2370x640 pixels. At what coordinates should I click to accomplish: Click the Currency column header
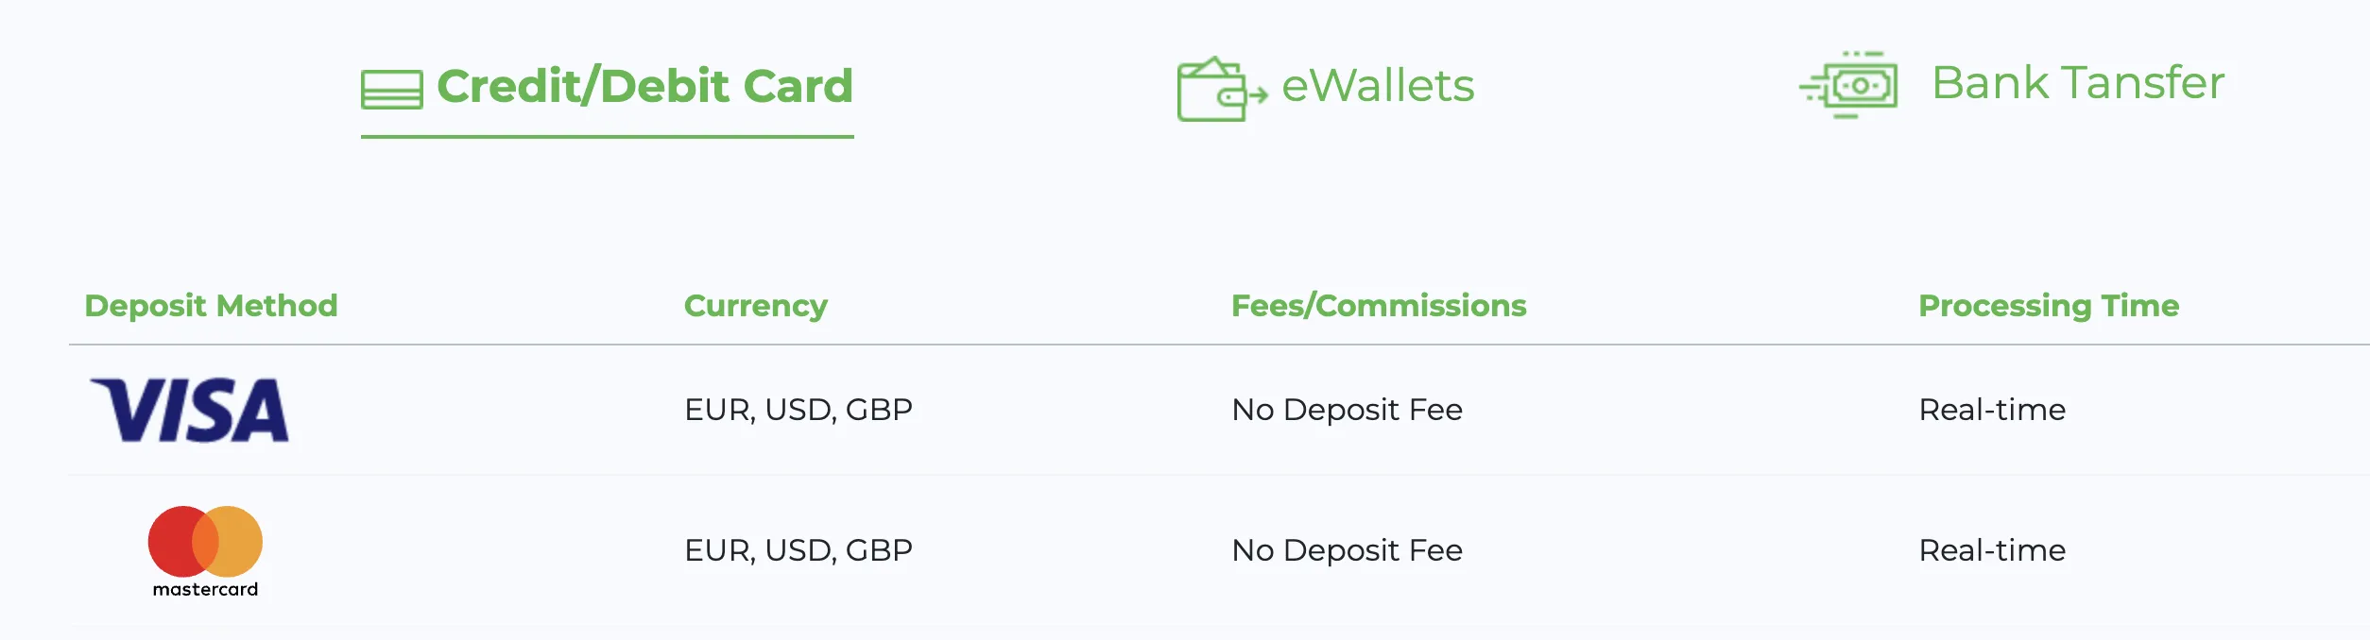[756, 306]
